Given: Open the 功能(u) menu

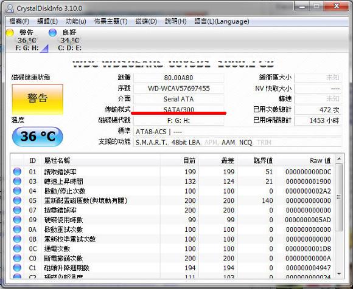Looking at the screenshot, I should (76, 22).
